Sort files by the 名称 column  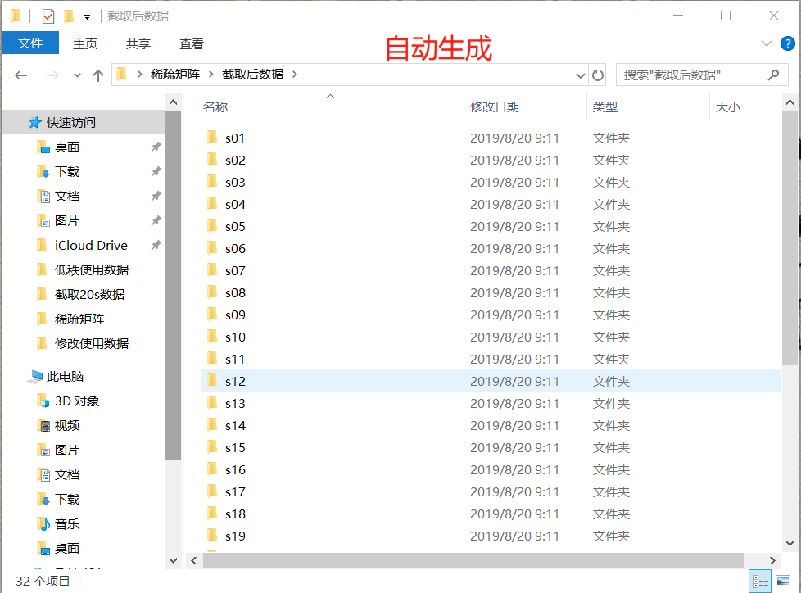point(215,106)
